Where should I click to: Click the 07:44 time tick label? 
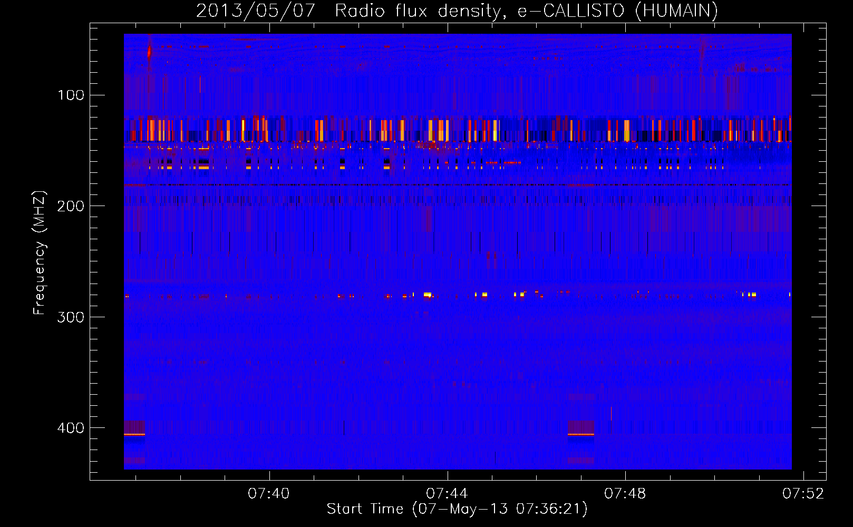pos(447,494)
